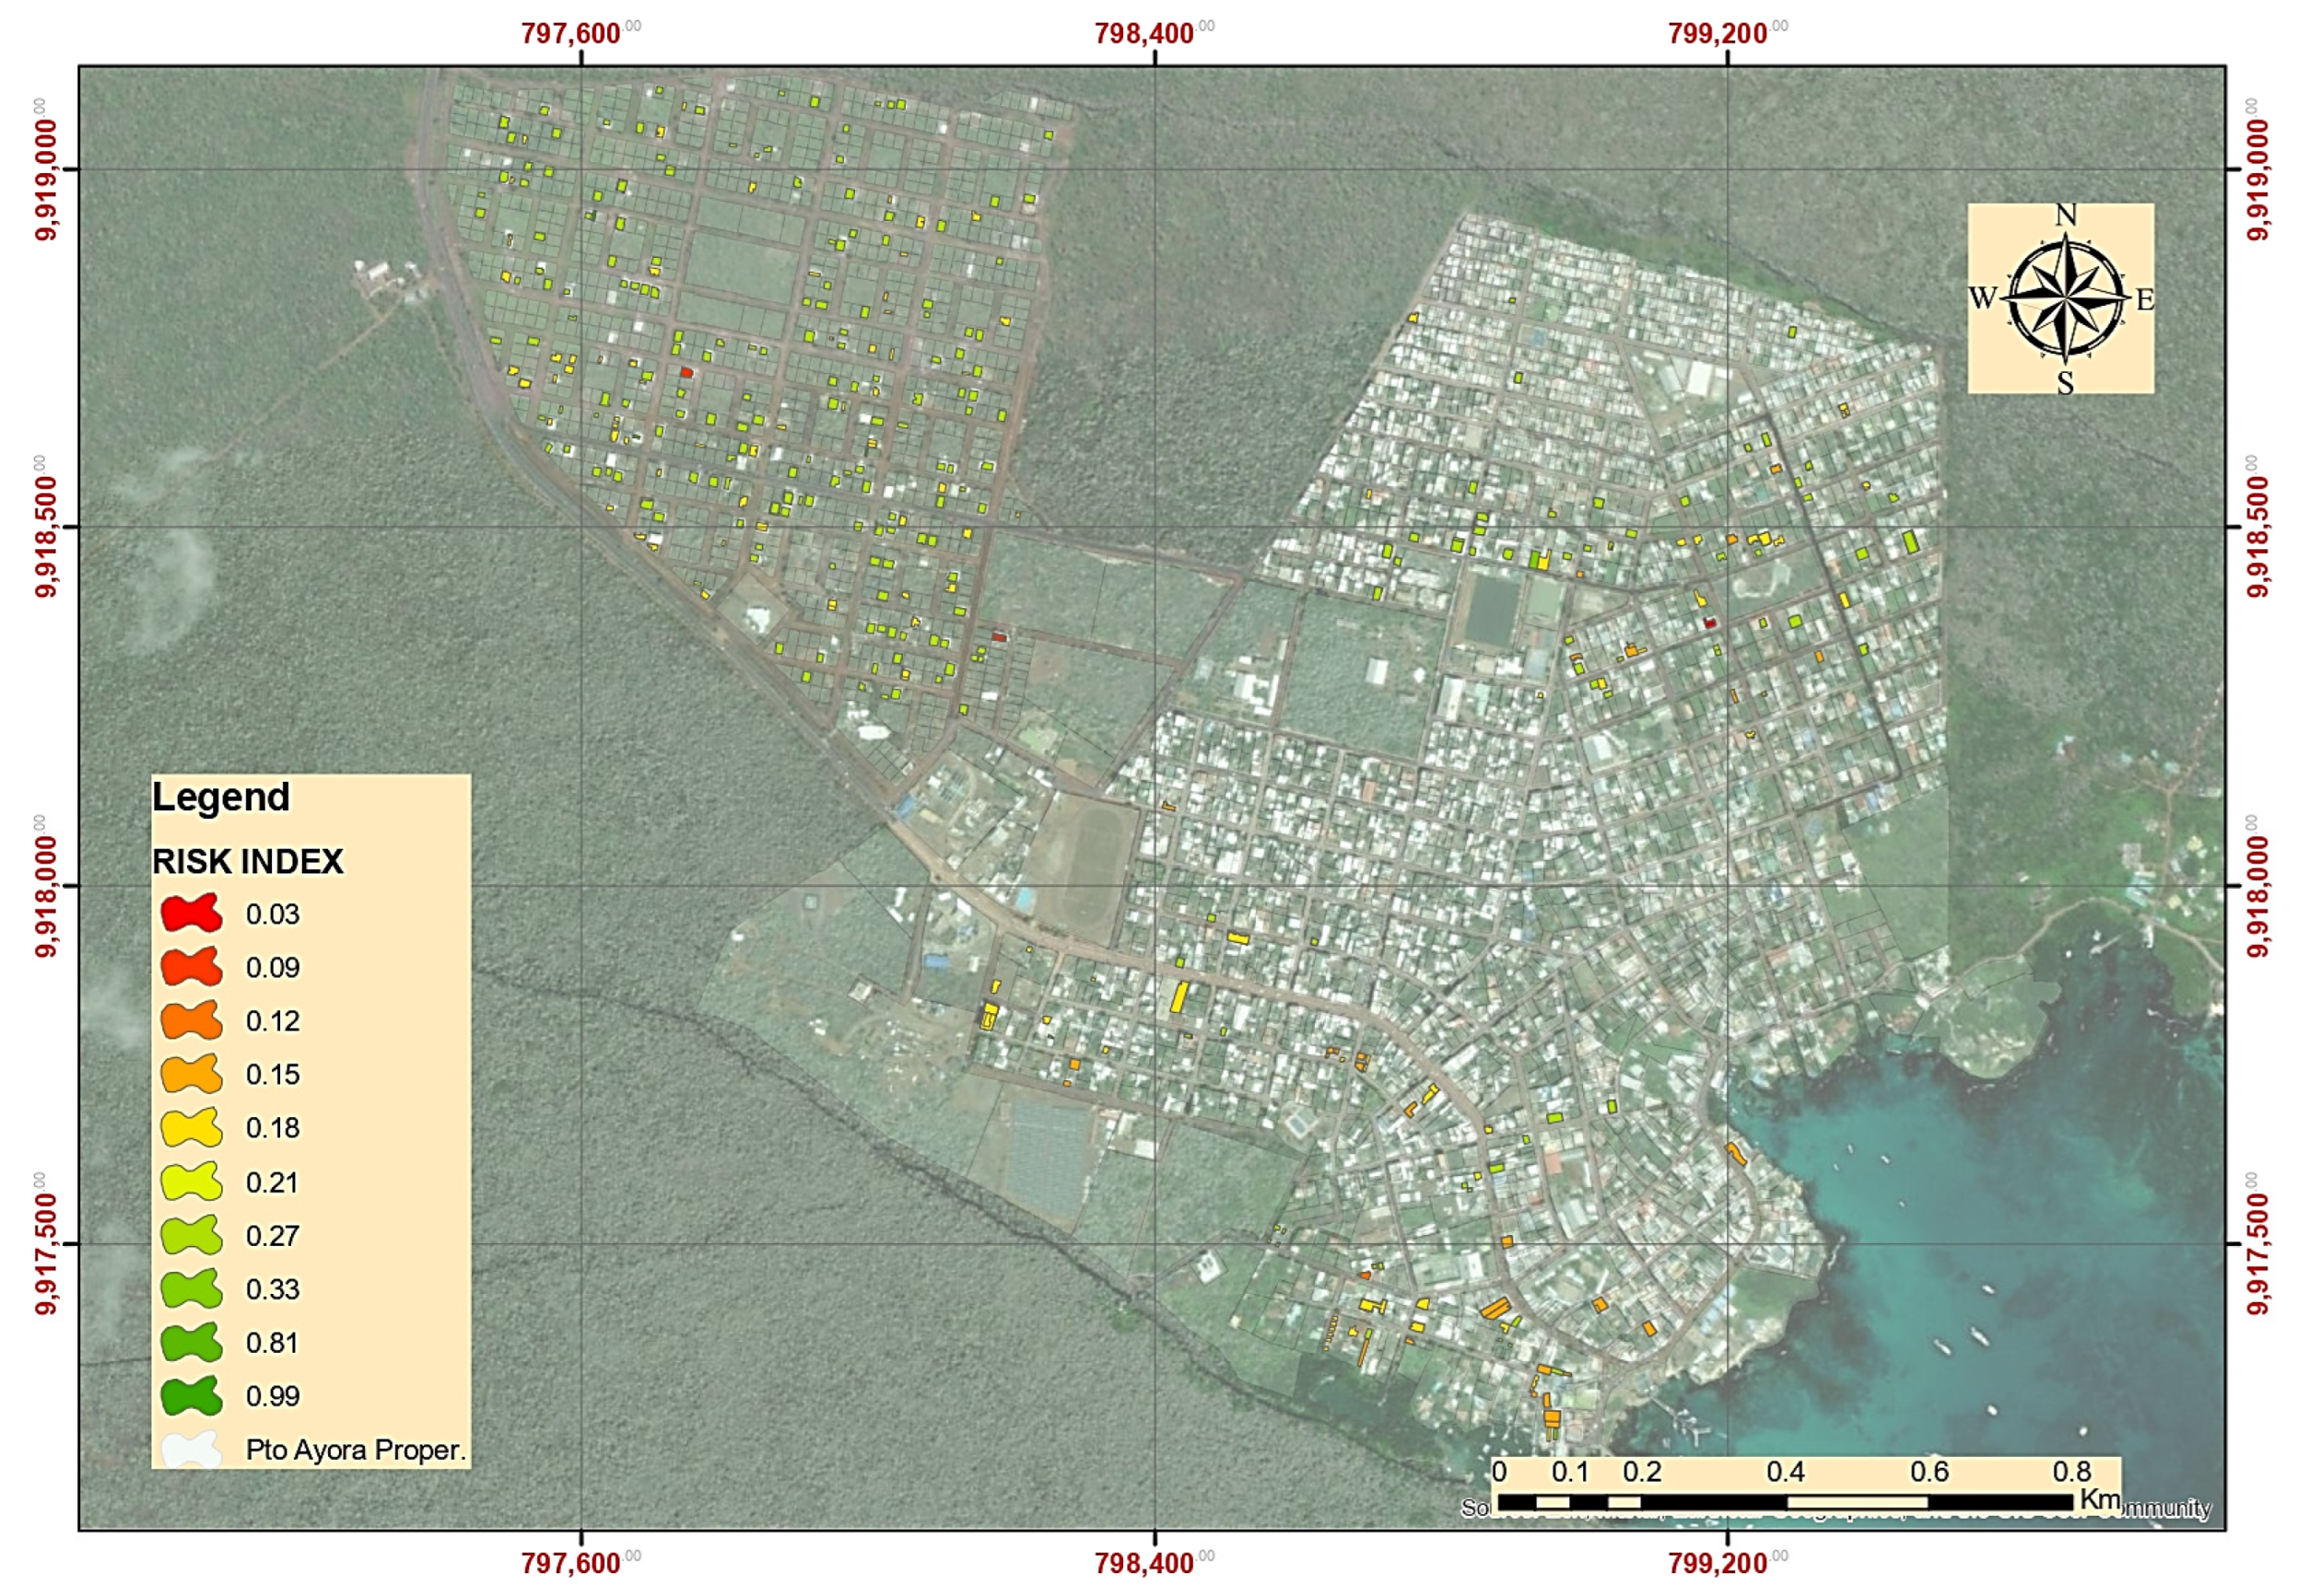Click the RISK INDEX heading

click(247, 861)
